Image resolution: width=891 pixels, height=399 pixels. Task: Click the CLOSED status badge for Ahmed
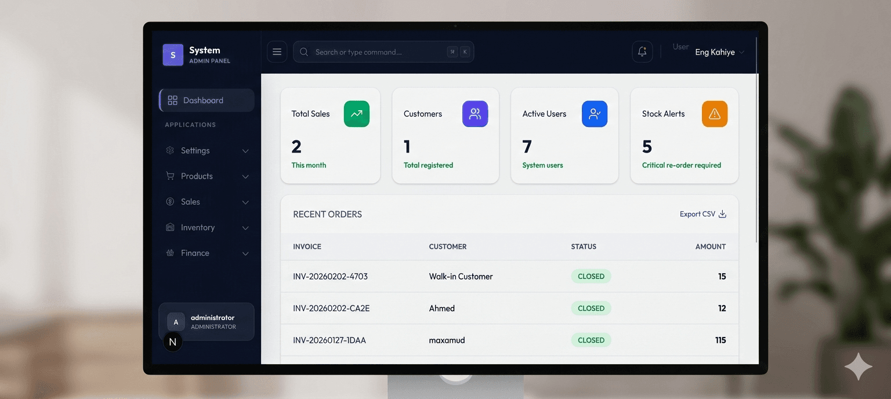591,308
